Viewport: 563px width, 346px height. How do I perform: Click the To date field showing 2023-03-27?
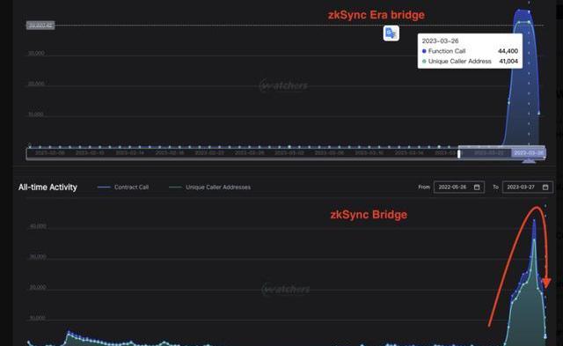(x=528, y=188)
